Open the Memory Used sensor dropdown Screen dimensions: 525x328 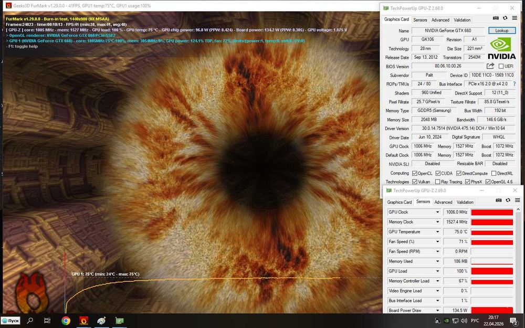click(437, 261)
